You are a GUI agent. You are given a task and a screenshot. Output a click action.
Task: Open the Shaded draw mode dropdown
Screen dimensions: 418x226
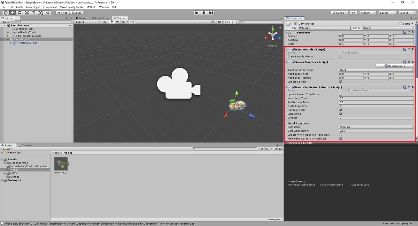(88, 22)
